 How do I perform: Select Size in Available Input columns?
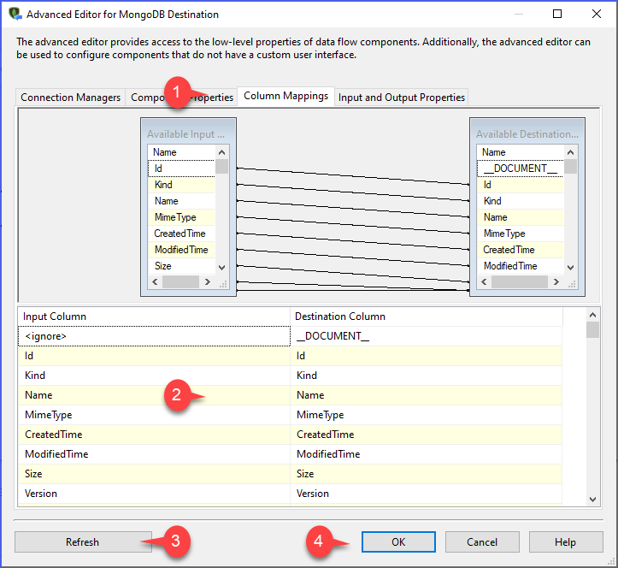coord(182,265)
